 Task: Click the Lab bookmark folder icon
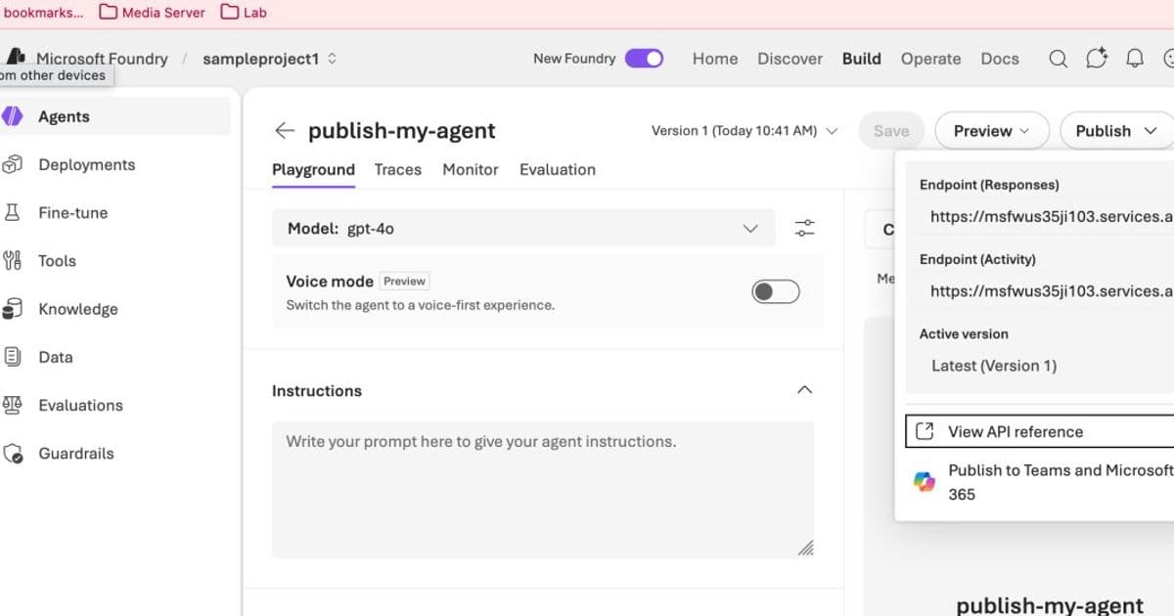tap(230, 13)
